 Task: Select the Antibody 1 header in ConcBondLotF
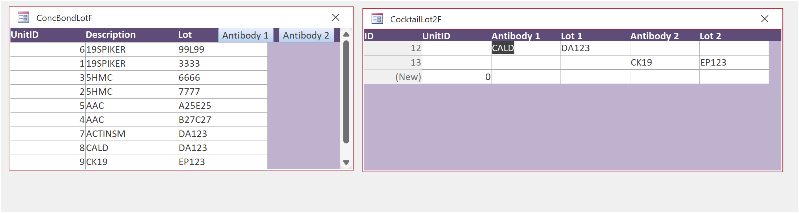246,35
